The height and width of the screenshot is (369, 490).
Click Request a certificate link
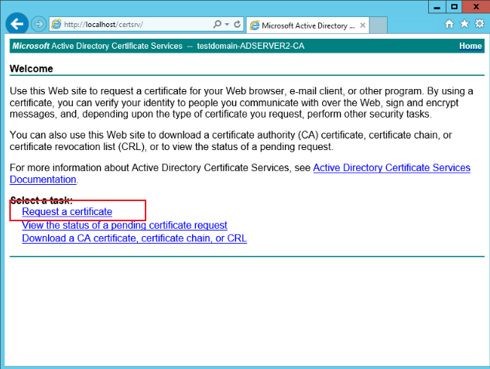tap(67, 212)
